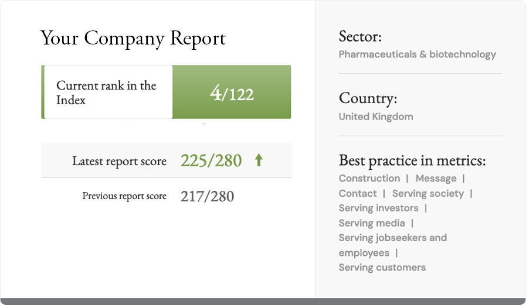Viewport: 526px width, 305px height.
Task: Click the previous report score 217/280
Action: [x=207, y=197]
